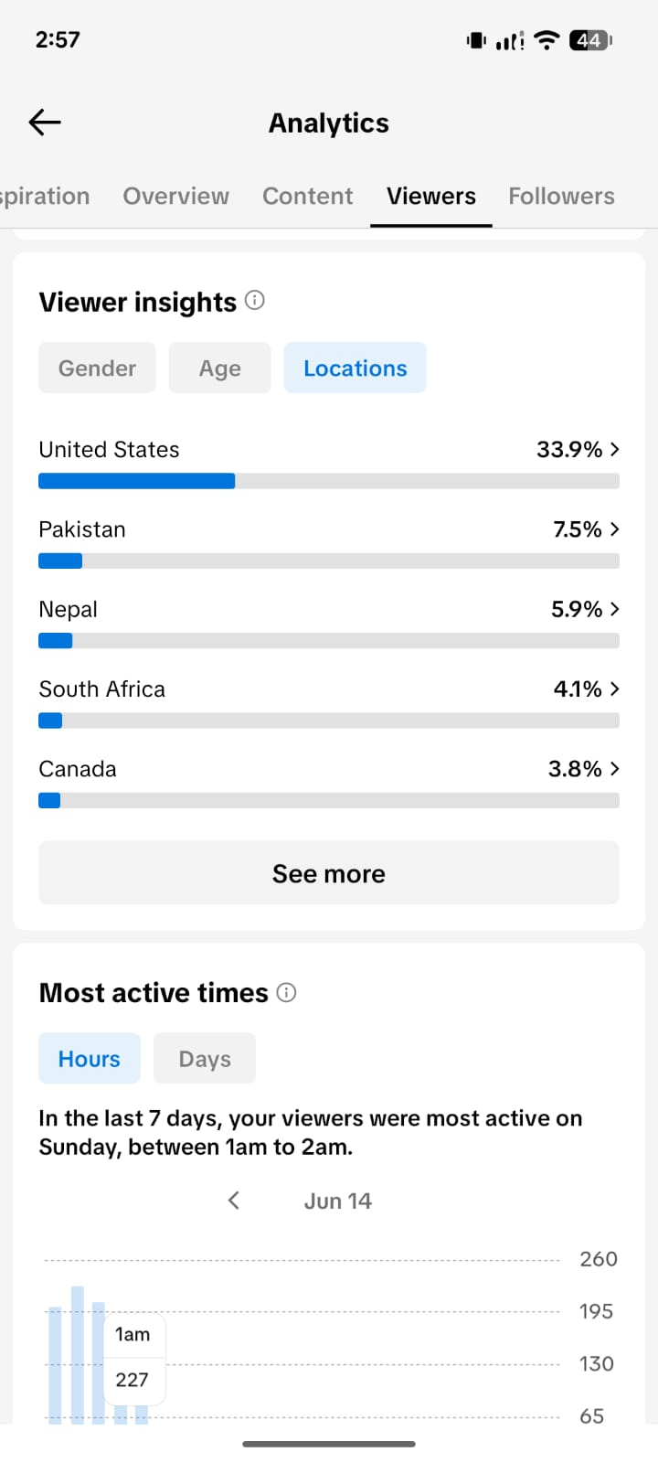Tap the back arrow icon
658x1463 pixels.
click(45, 122)
